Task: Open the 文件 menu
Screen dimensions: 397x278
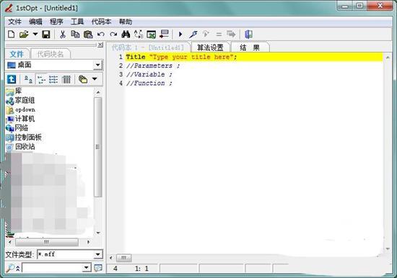Action: (x=14, y=22)
